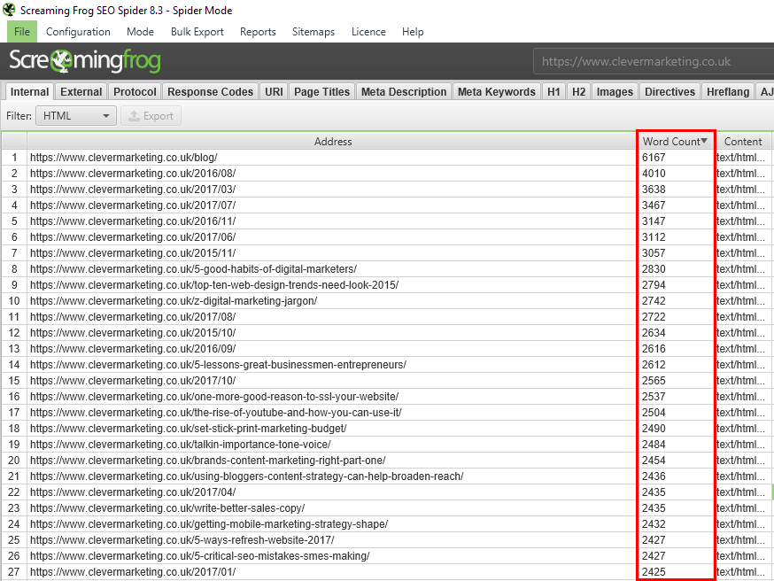Screen dimensions: 774x581
Task: Open the Mode menu
Action: pos(140,32)
